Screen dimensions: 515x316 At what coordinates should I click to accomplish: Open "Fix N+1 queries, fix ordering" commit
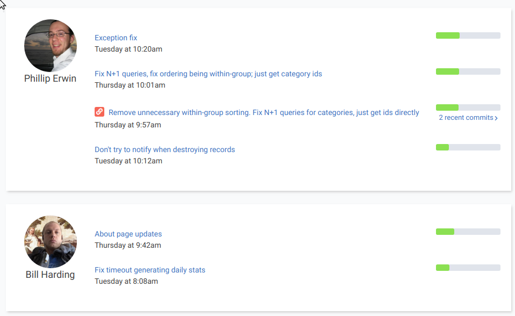point(208,74)
